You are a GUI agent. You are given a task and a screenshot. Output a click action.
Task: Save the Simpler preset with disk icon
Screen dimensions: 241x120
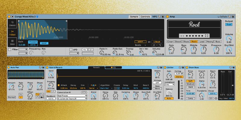163,16
